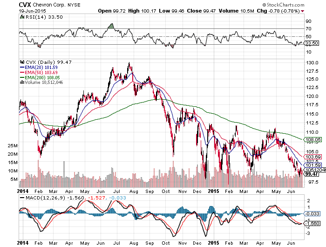This screenshot has width=326, height=247.
Task: Click the StockCharts.com copyright link
Action: coord(283,5)
